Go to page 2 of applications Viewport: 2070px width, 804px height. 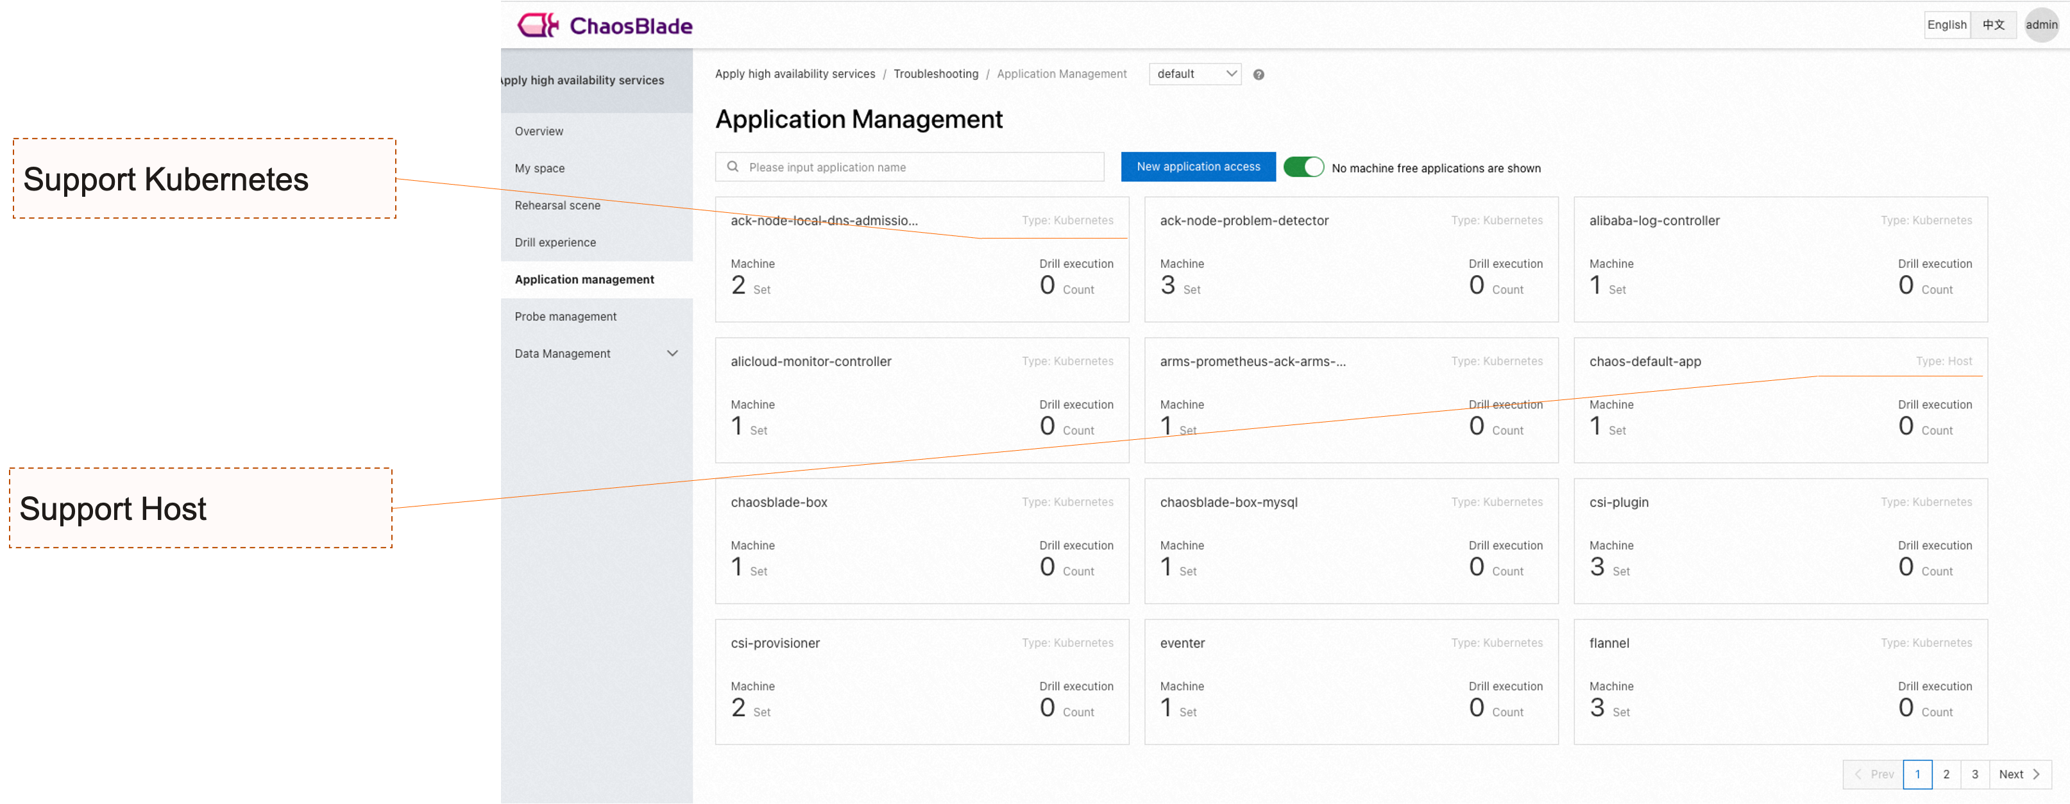pyautogui.click(x=1946, y=775)
